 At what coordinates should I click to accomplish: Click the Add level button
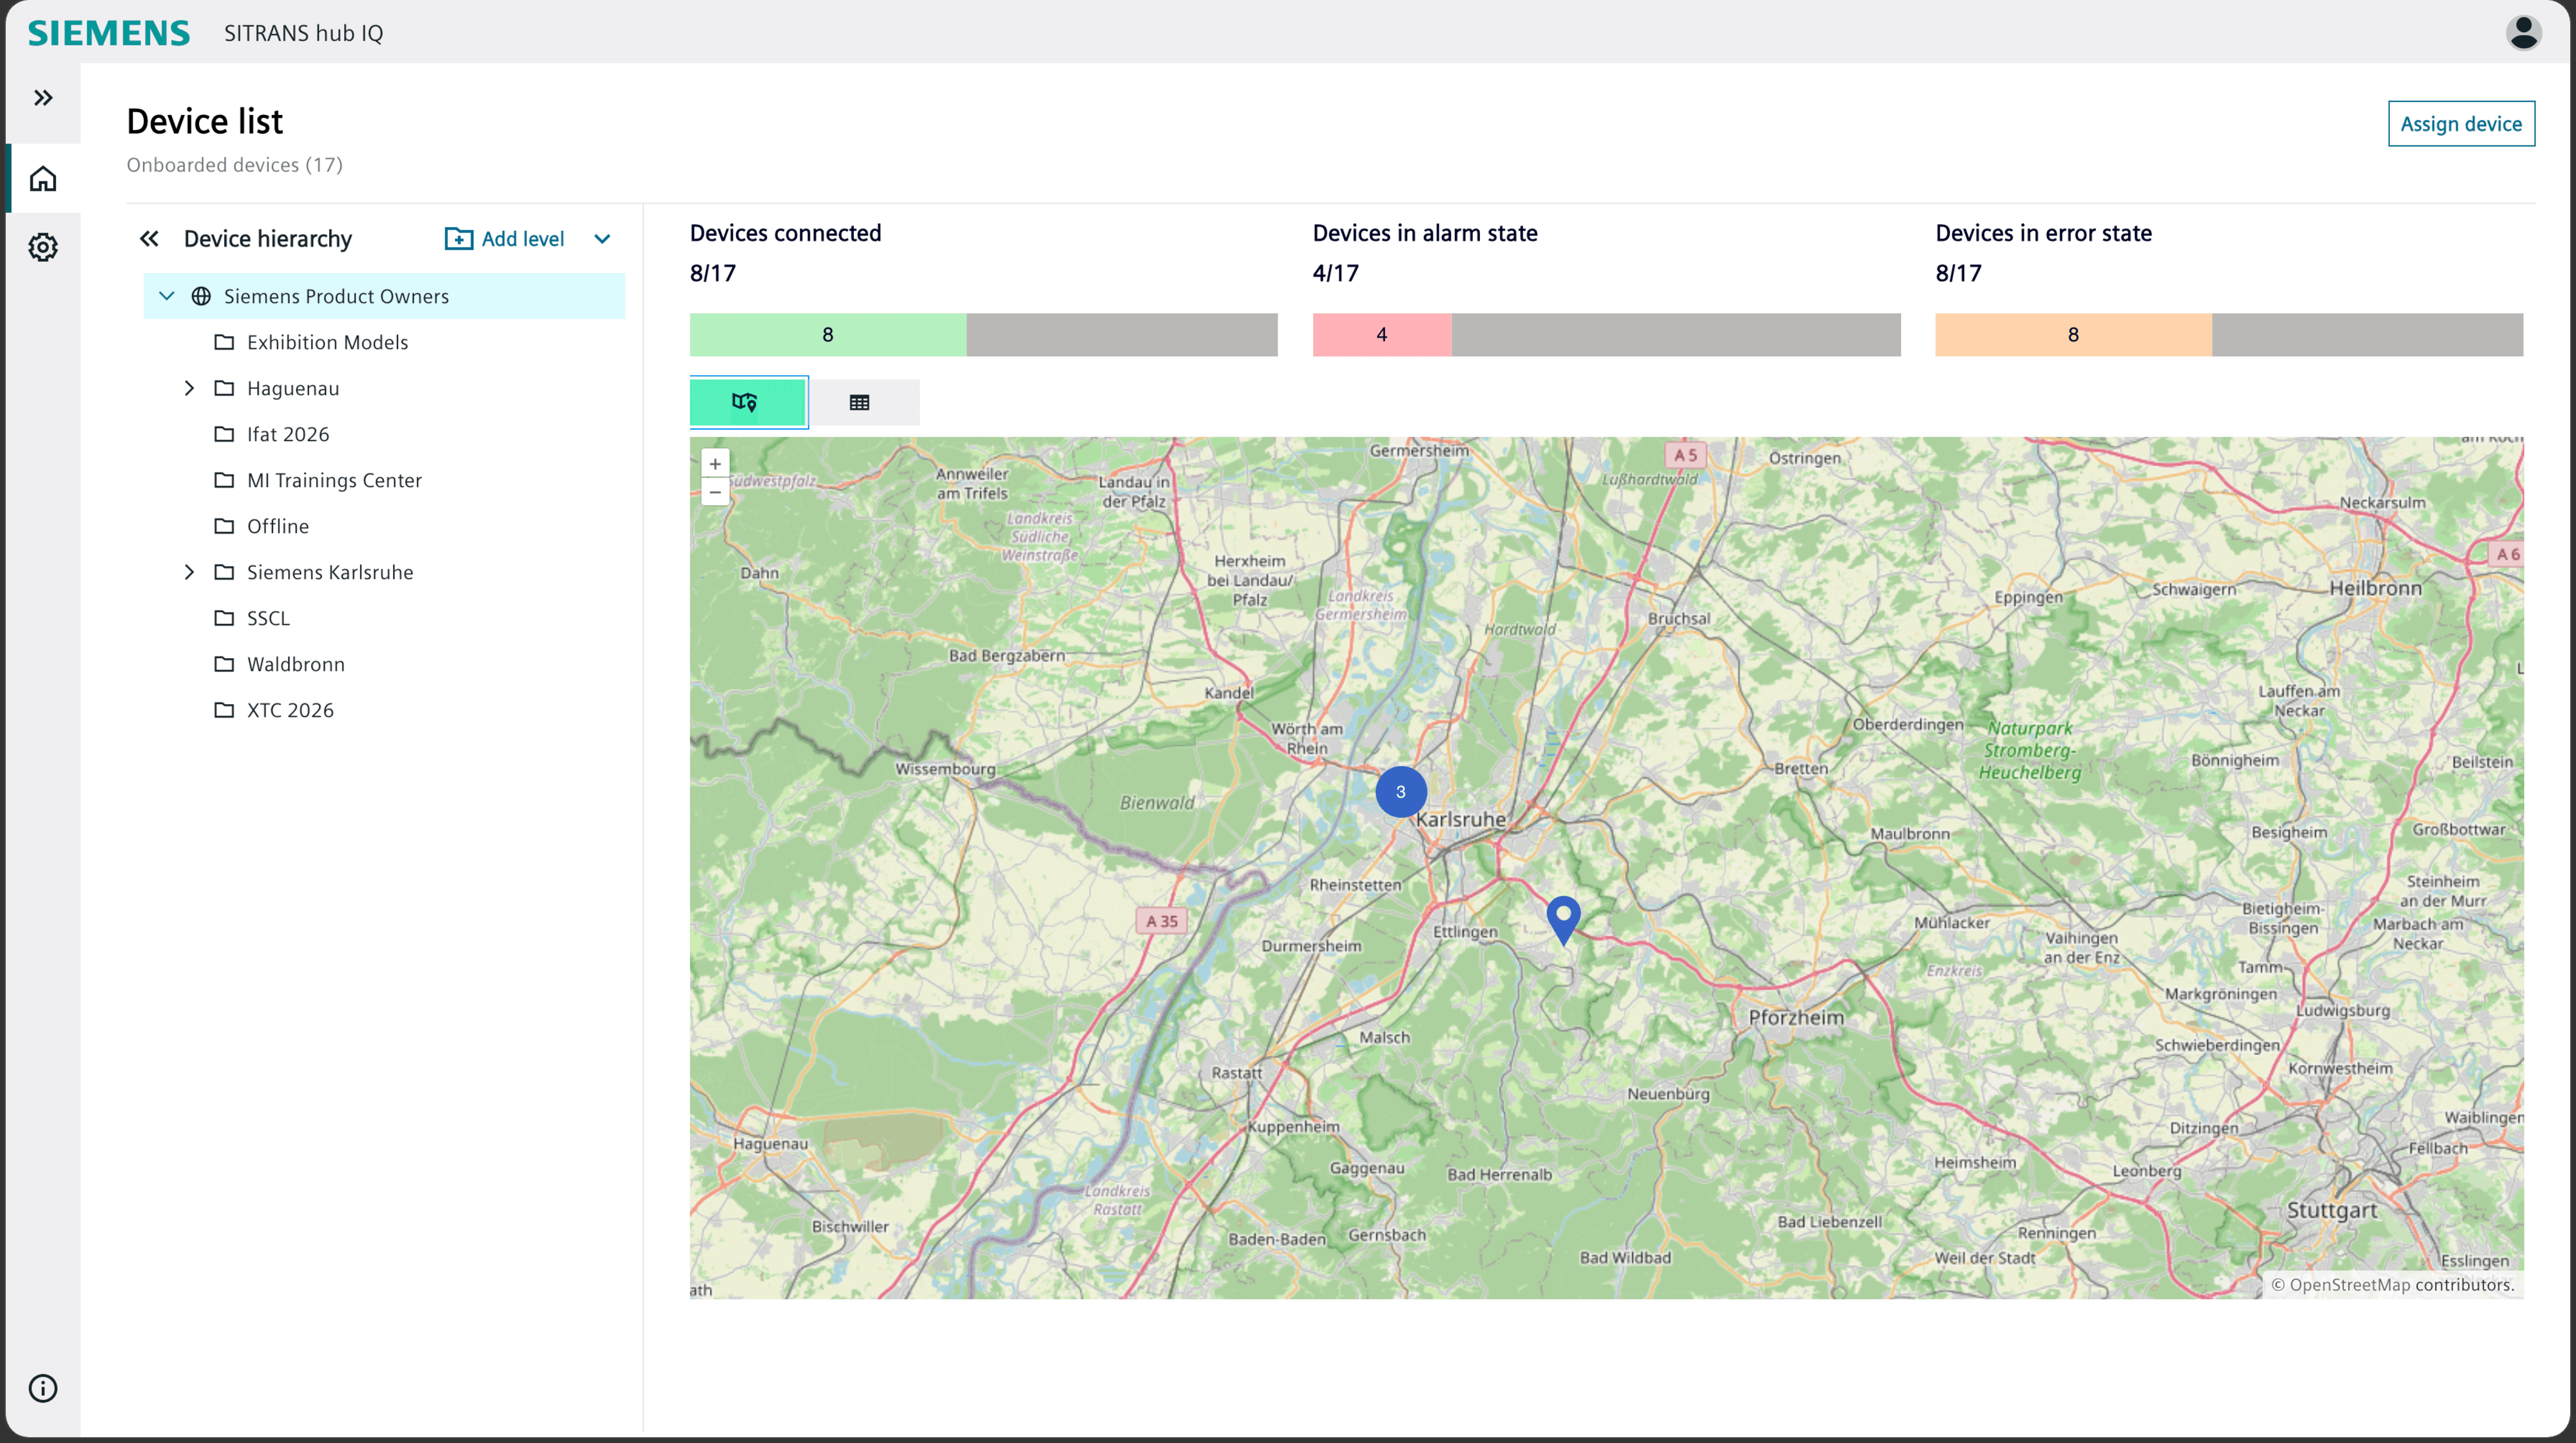point(505,238)
